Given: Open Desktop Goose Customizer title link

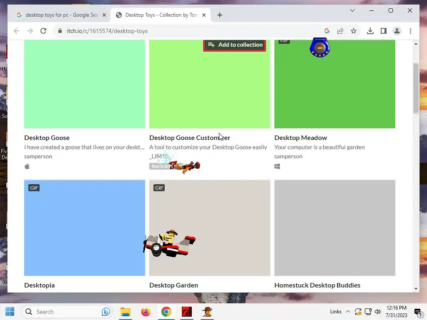Looking at the screenshot, I should [x=190, y=137].
